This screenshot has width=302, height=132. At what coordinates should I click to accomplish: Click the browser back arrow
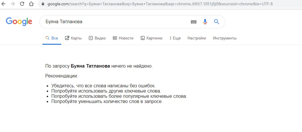click(3, 4)
